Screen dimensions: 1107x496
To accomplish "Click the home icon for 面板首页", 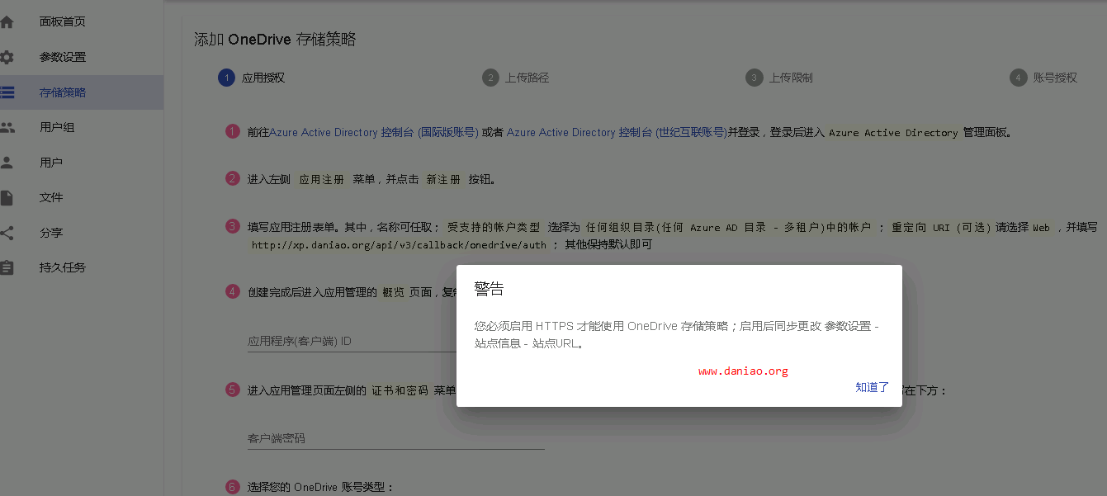I will pyautogui.click(x=7, y=22).
